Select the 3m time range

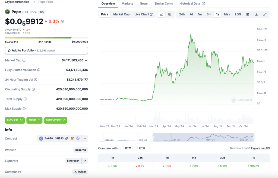pyautogui.click(x=209, y=14)
